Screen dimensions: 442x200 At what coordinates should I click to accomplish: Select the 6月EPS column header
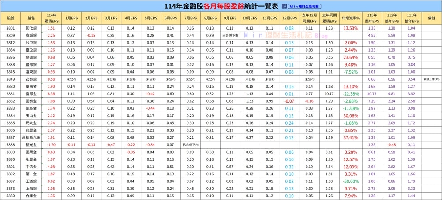(x=171, y=18)
